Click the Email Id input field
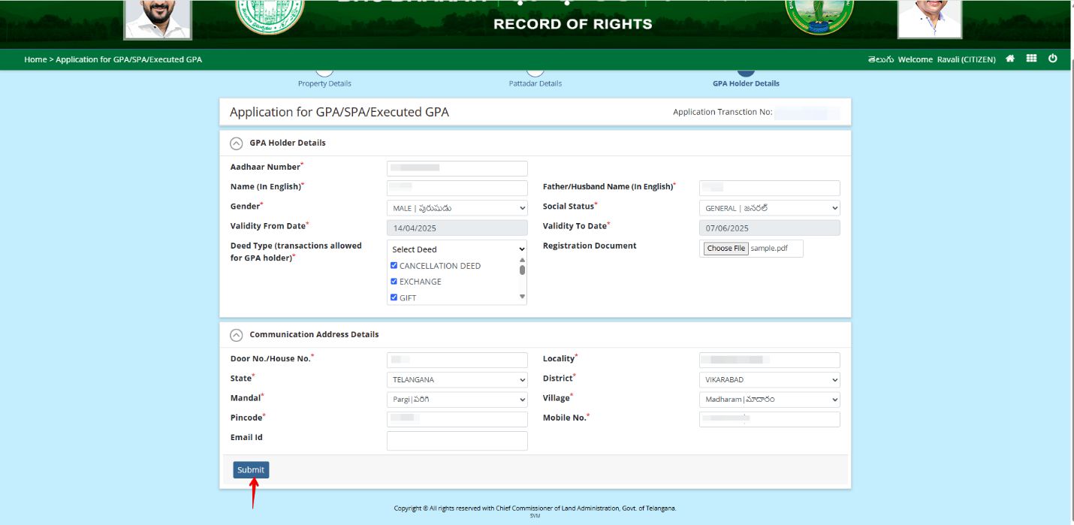 456,440
